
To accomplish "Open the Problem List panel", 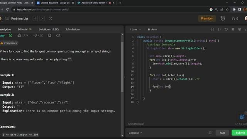I will (x=17, y=19).
